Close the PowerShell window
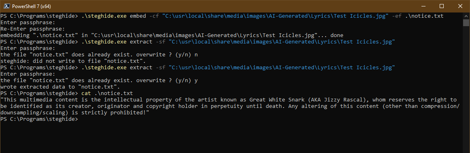 [x=460, y=6]
